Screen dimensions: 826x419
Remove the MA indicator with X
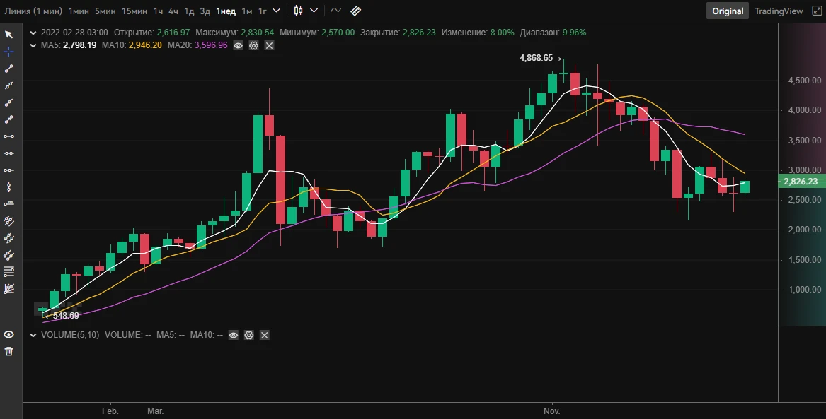coord(269,46)
